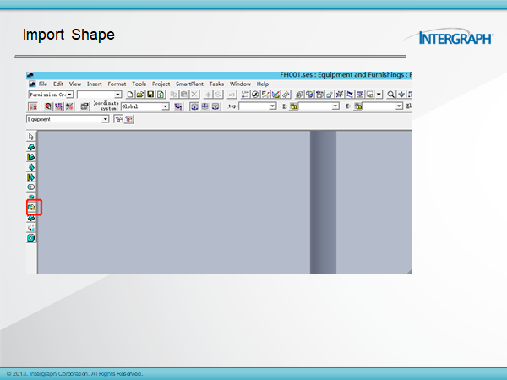The height and width of the screenshot is (380, 507).
Task: Open the Help menu
Action: (263, 84)
